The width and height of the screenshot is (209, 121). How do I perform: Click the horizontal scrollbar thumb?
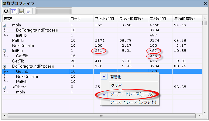101,116
